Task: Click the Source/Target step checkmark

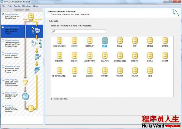Action: [x=3, y=14]
